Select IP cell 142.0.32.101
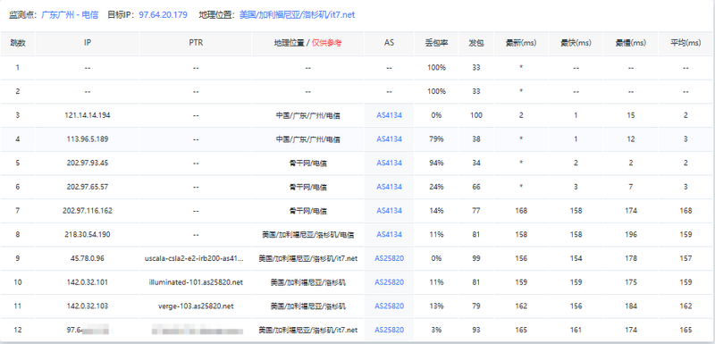715x344 pixels. [x=88, y=282]
